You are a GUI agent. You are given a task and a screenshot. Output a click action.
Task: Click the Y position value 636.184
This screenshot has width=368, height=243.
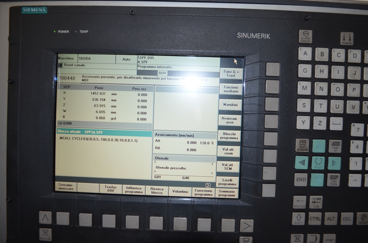click(99, 100)
